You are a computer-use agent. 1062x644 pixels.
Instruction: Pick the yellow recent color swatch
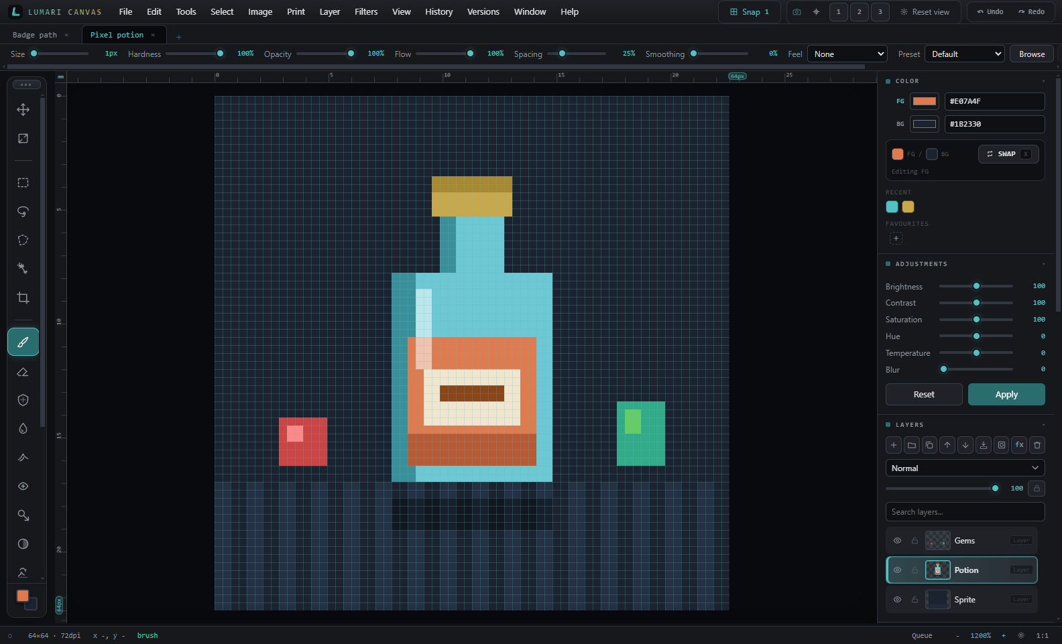point(908,207)
